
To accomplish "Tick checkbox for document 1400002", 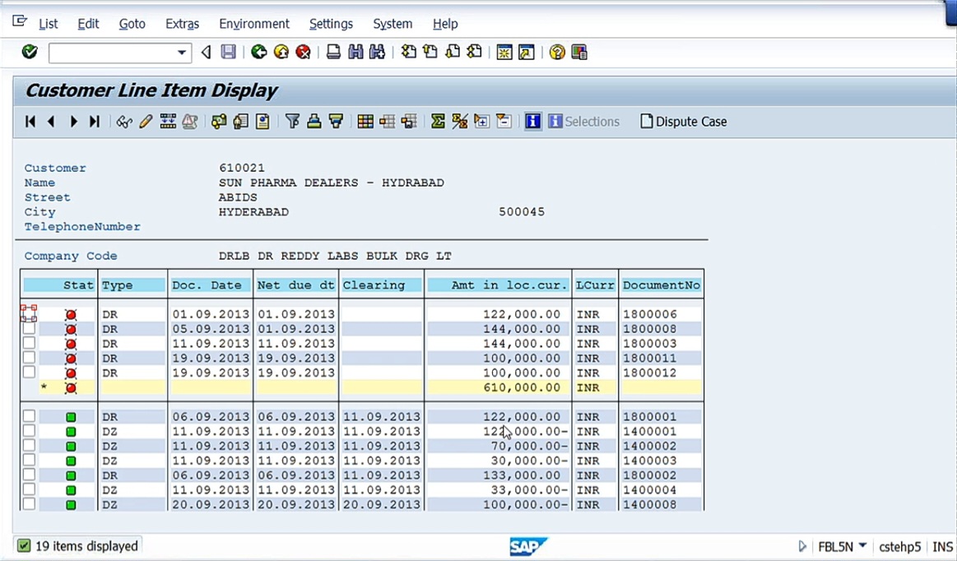I will click(x=29, y=445).
